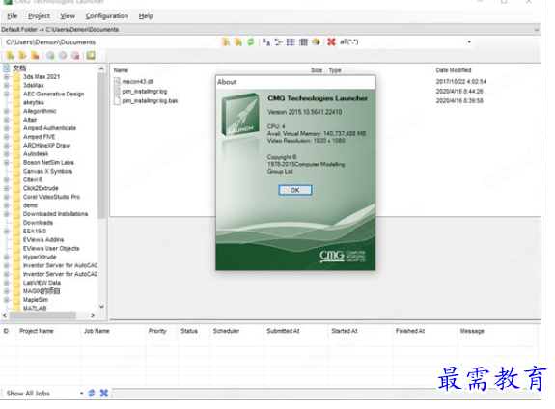Click OK in the About dialog
This screenshot has width=555, height=409.
[295, 190]
